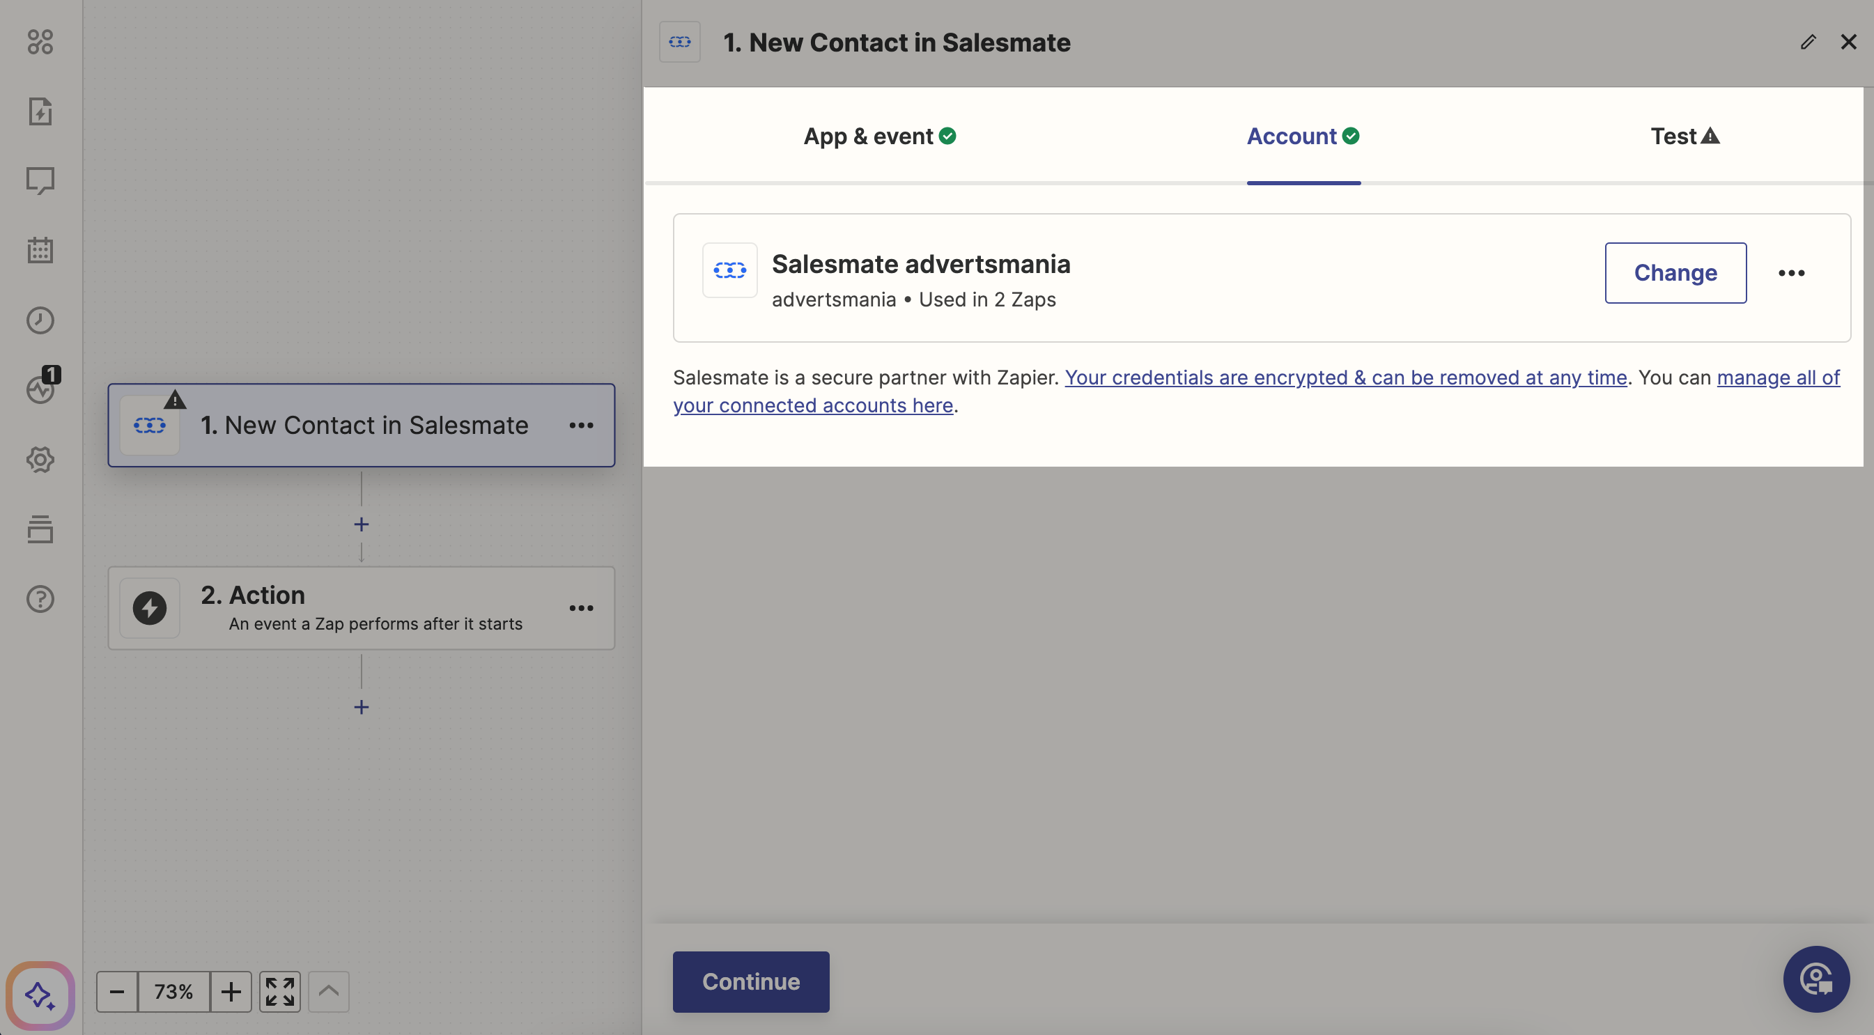This screenshot has width=1874, height=1035.
Task: Open options menu for New Contact step
Action: click(x=581, y=426)
